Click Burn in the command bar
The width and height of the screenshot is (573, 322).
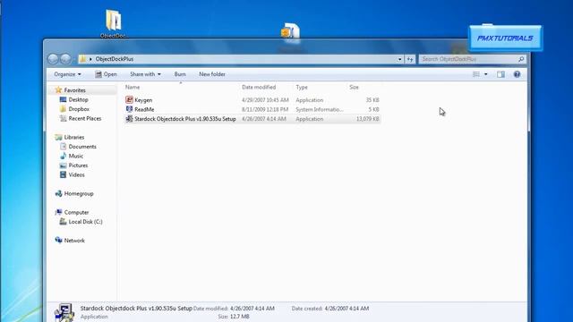coord(180,74)
